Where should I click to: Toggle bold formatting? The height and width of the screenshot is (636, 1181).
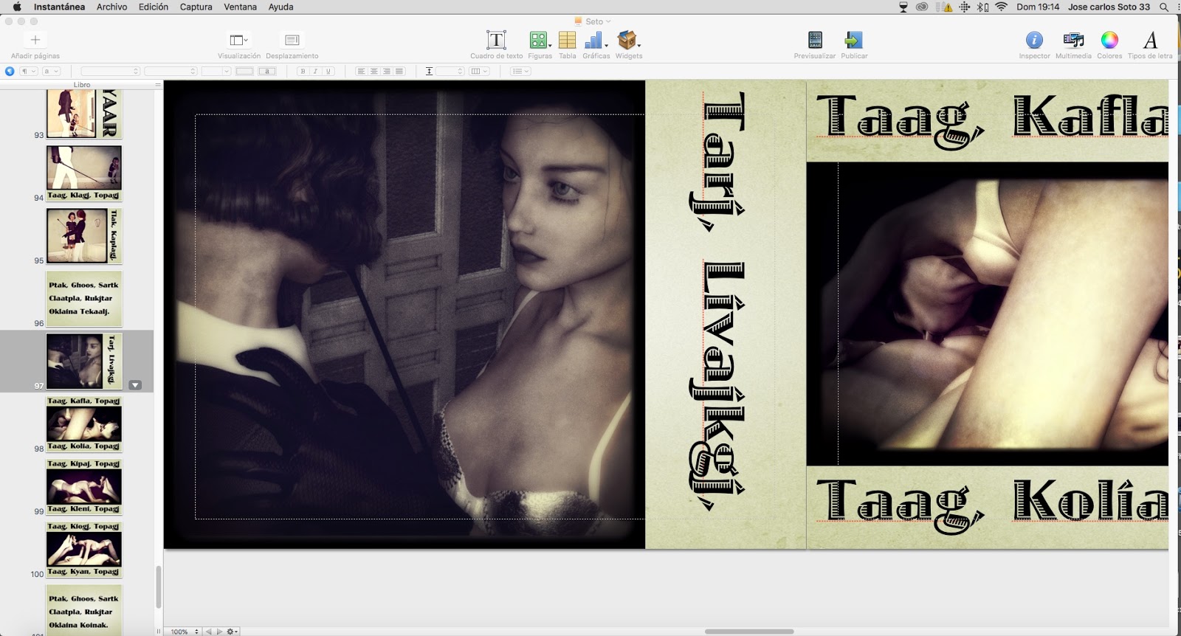coord(303,72)
